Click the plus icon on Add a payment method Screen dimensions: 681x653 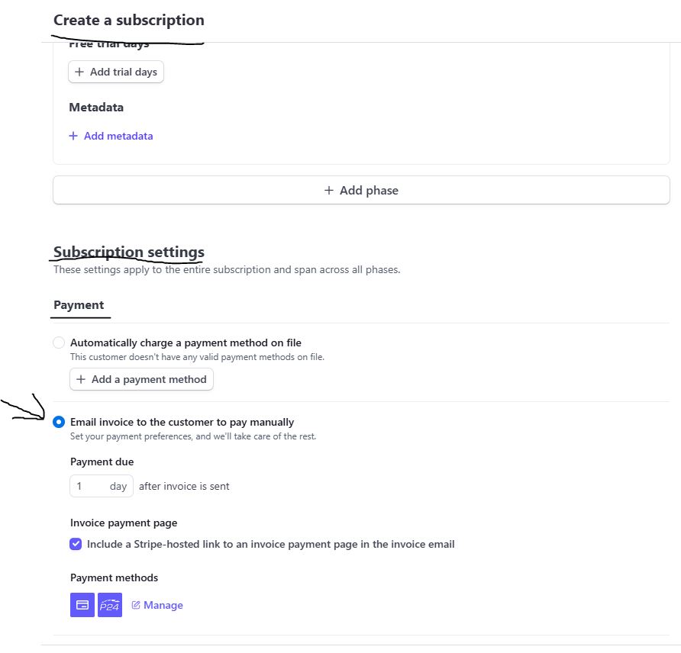click(80, 379)
